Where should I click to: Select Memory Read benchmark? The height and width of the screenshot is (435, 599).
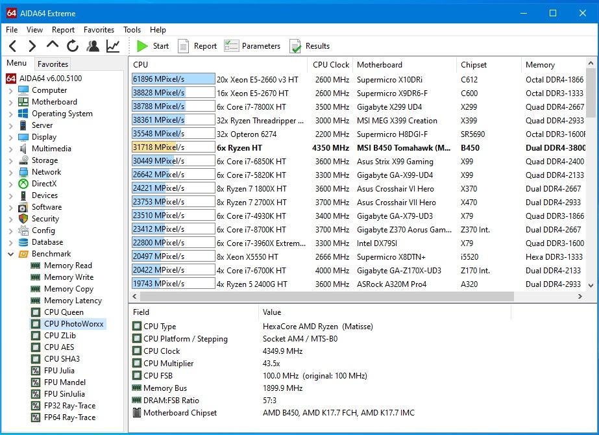68,266
